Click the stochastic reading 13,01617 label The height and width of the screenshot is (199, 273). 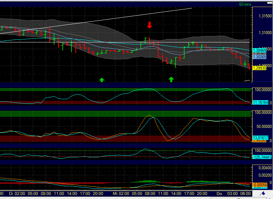pos(260,137)
